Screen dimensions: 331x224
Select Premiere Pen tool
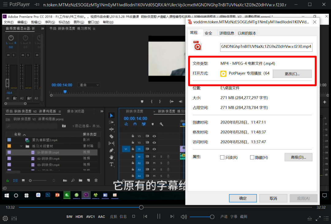[111, 150]
